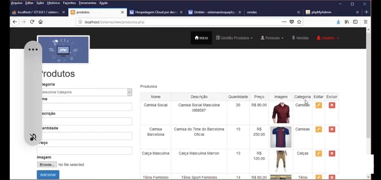Image resolution: width=381 pixels, height=180 pixels.
Task: Open the Favoritos menu
Action: (x=69, y=3)
